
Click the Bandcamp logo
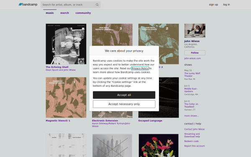(28, 5)
